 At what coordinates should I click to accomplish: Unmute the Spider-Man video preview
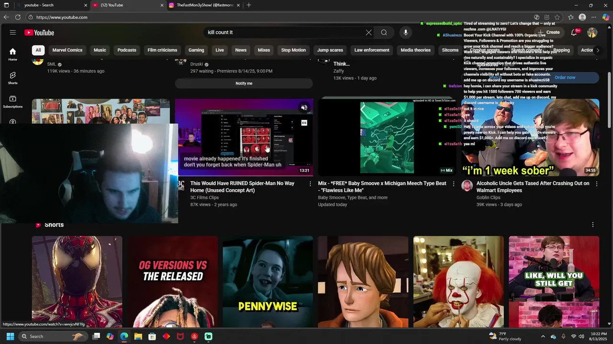pyautogui.click(x=304, y=108)
